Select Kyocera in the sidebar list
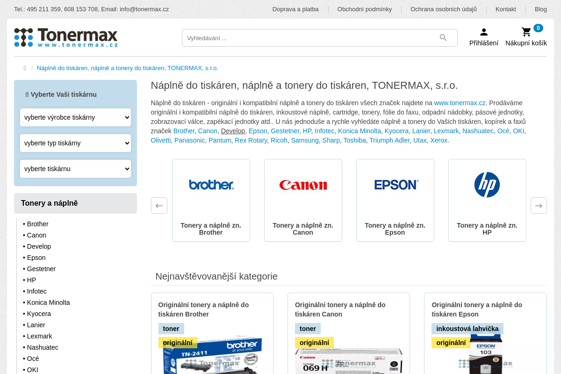This screenshot has height=374, width=561. pos(39,314)
